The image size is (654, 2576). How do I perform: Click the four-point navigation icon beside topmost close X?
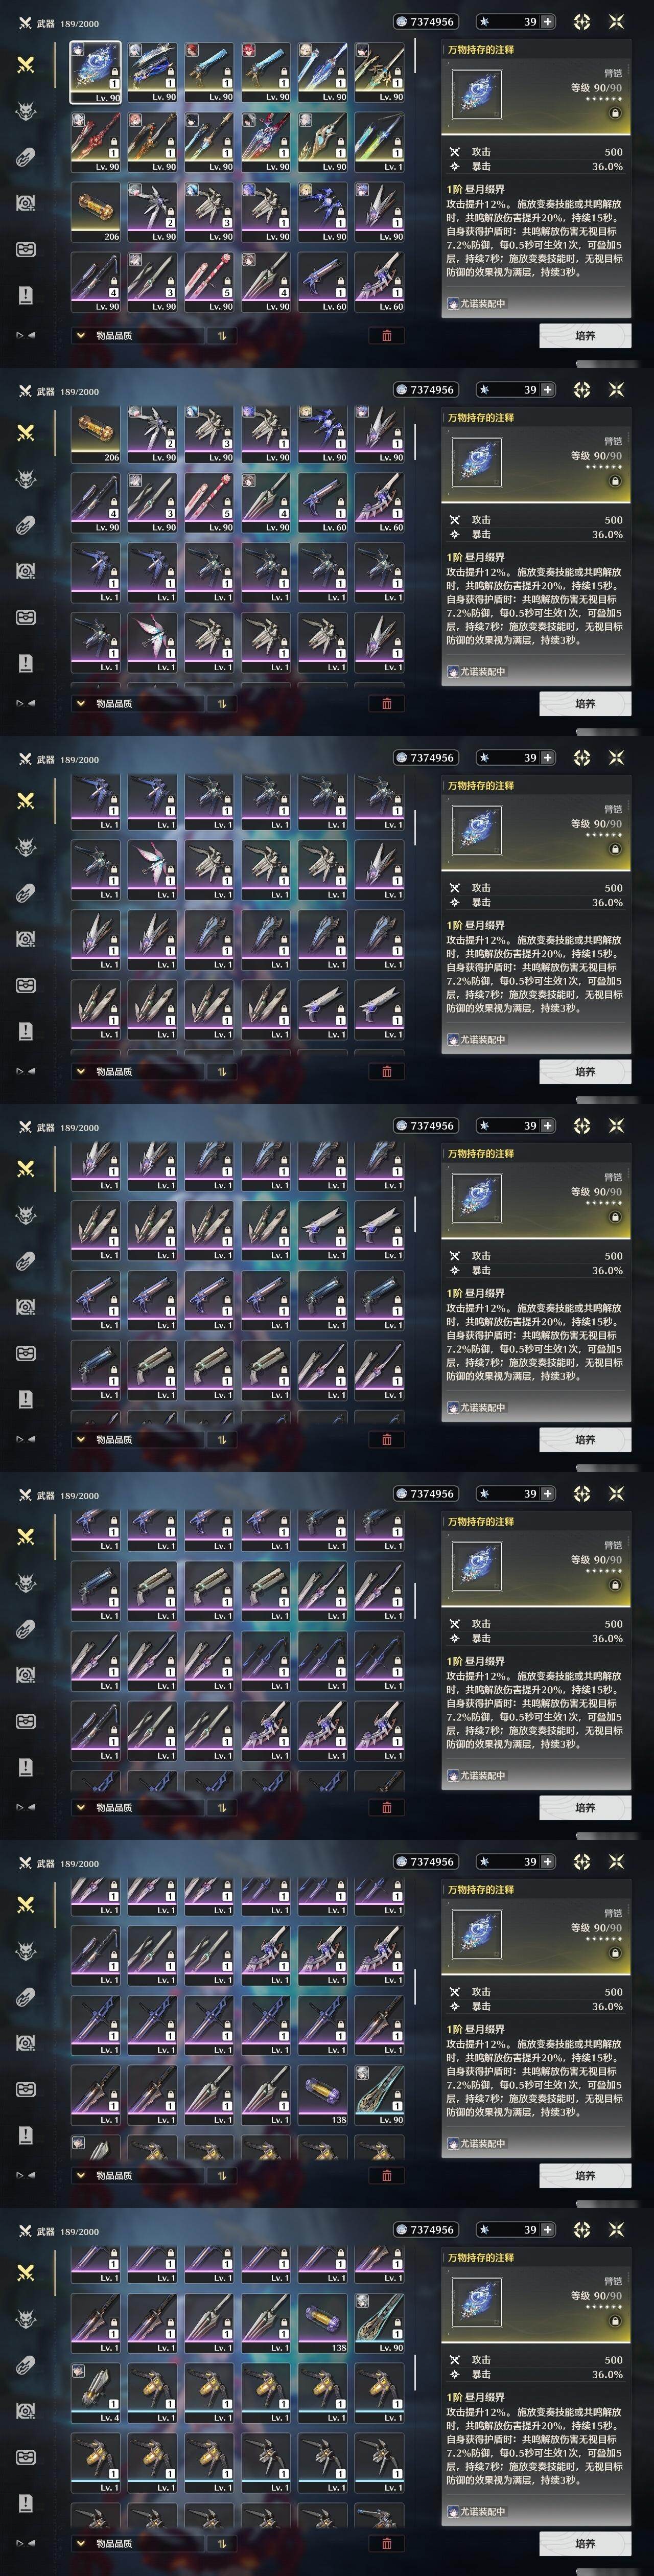pyautogui.click(x=582, y=21)
